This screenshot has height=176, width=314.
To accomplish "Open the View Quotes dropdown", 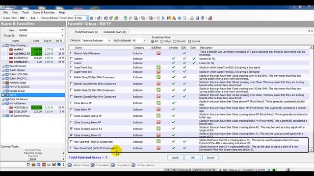I will 62,30.
